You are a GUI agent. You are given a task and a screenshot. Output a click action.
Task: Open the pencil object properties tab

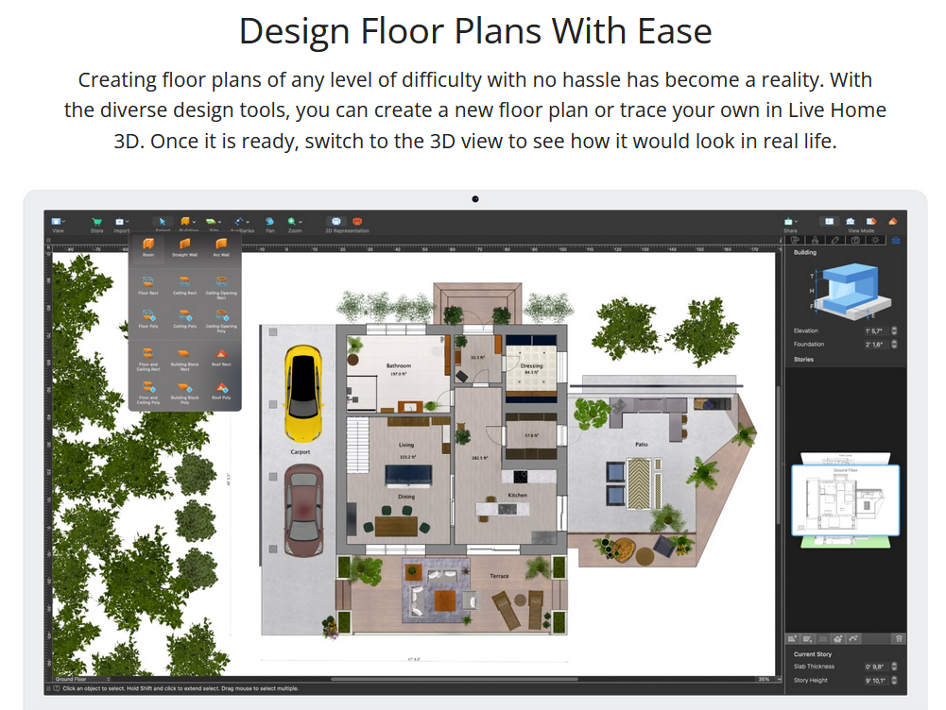point(835,240)
